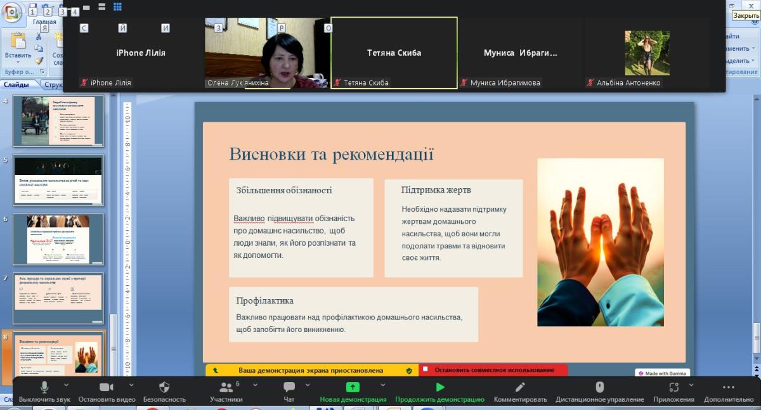This screenshot has width=761, height=410.
Task: Open the Комментировать annotation tool
Action: tap(520, 392)
